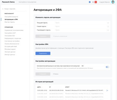Toggle the automatic logout switch
117x100 pixels.
107,67
